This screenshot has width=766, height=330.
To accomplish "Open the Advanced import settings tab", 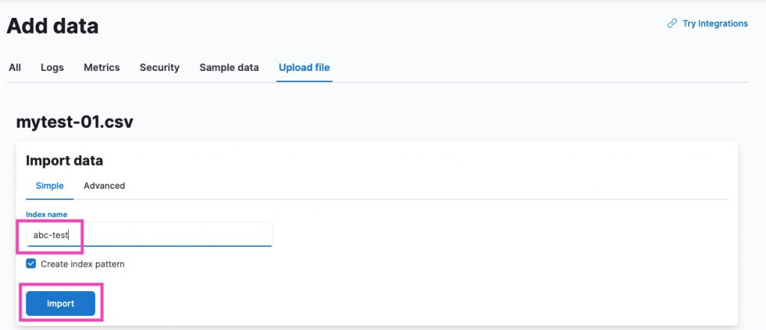I will click(104, 186).
